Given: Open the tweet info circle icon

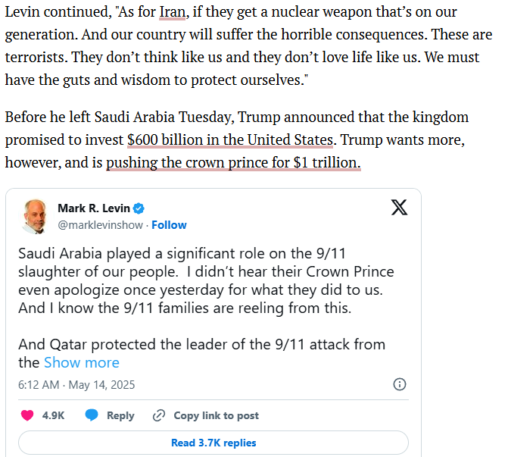Looking at the screenshot, I should (400, 384).
